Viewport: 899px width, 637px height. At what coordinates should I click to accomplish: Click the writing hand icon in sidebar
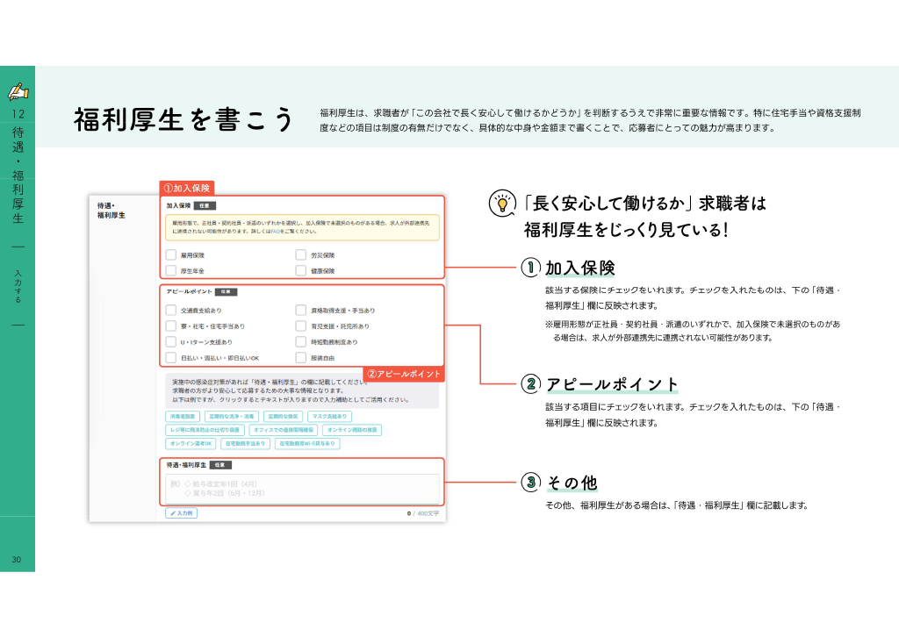click(x=18, y=91)
